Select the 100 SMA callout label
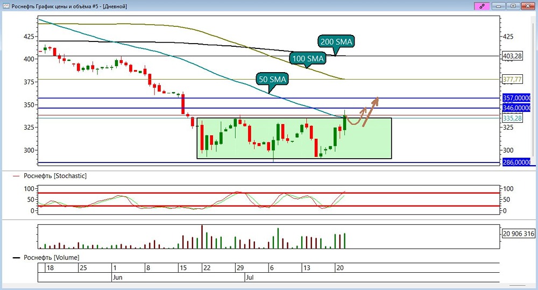The height and width of the screenshot is (290, 538). pyautogui.click(x=308, y=59)
